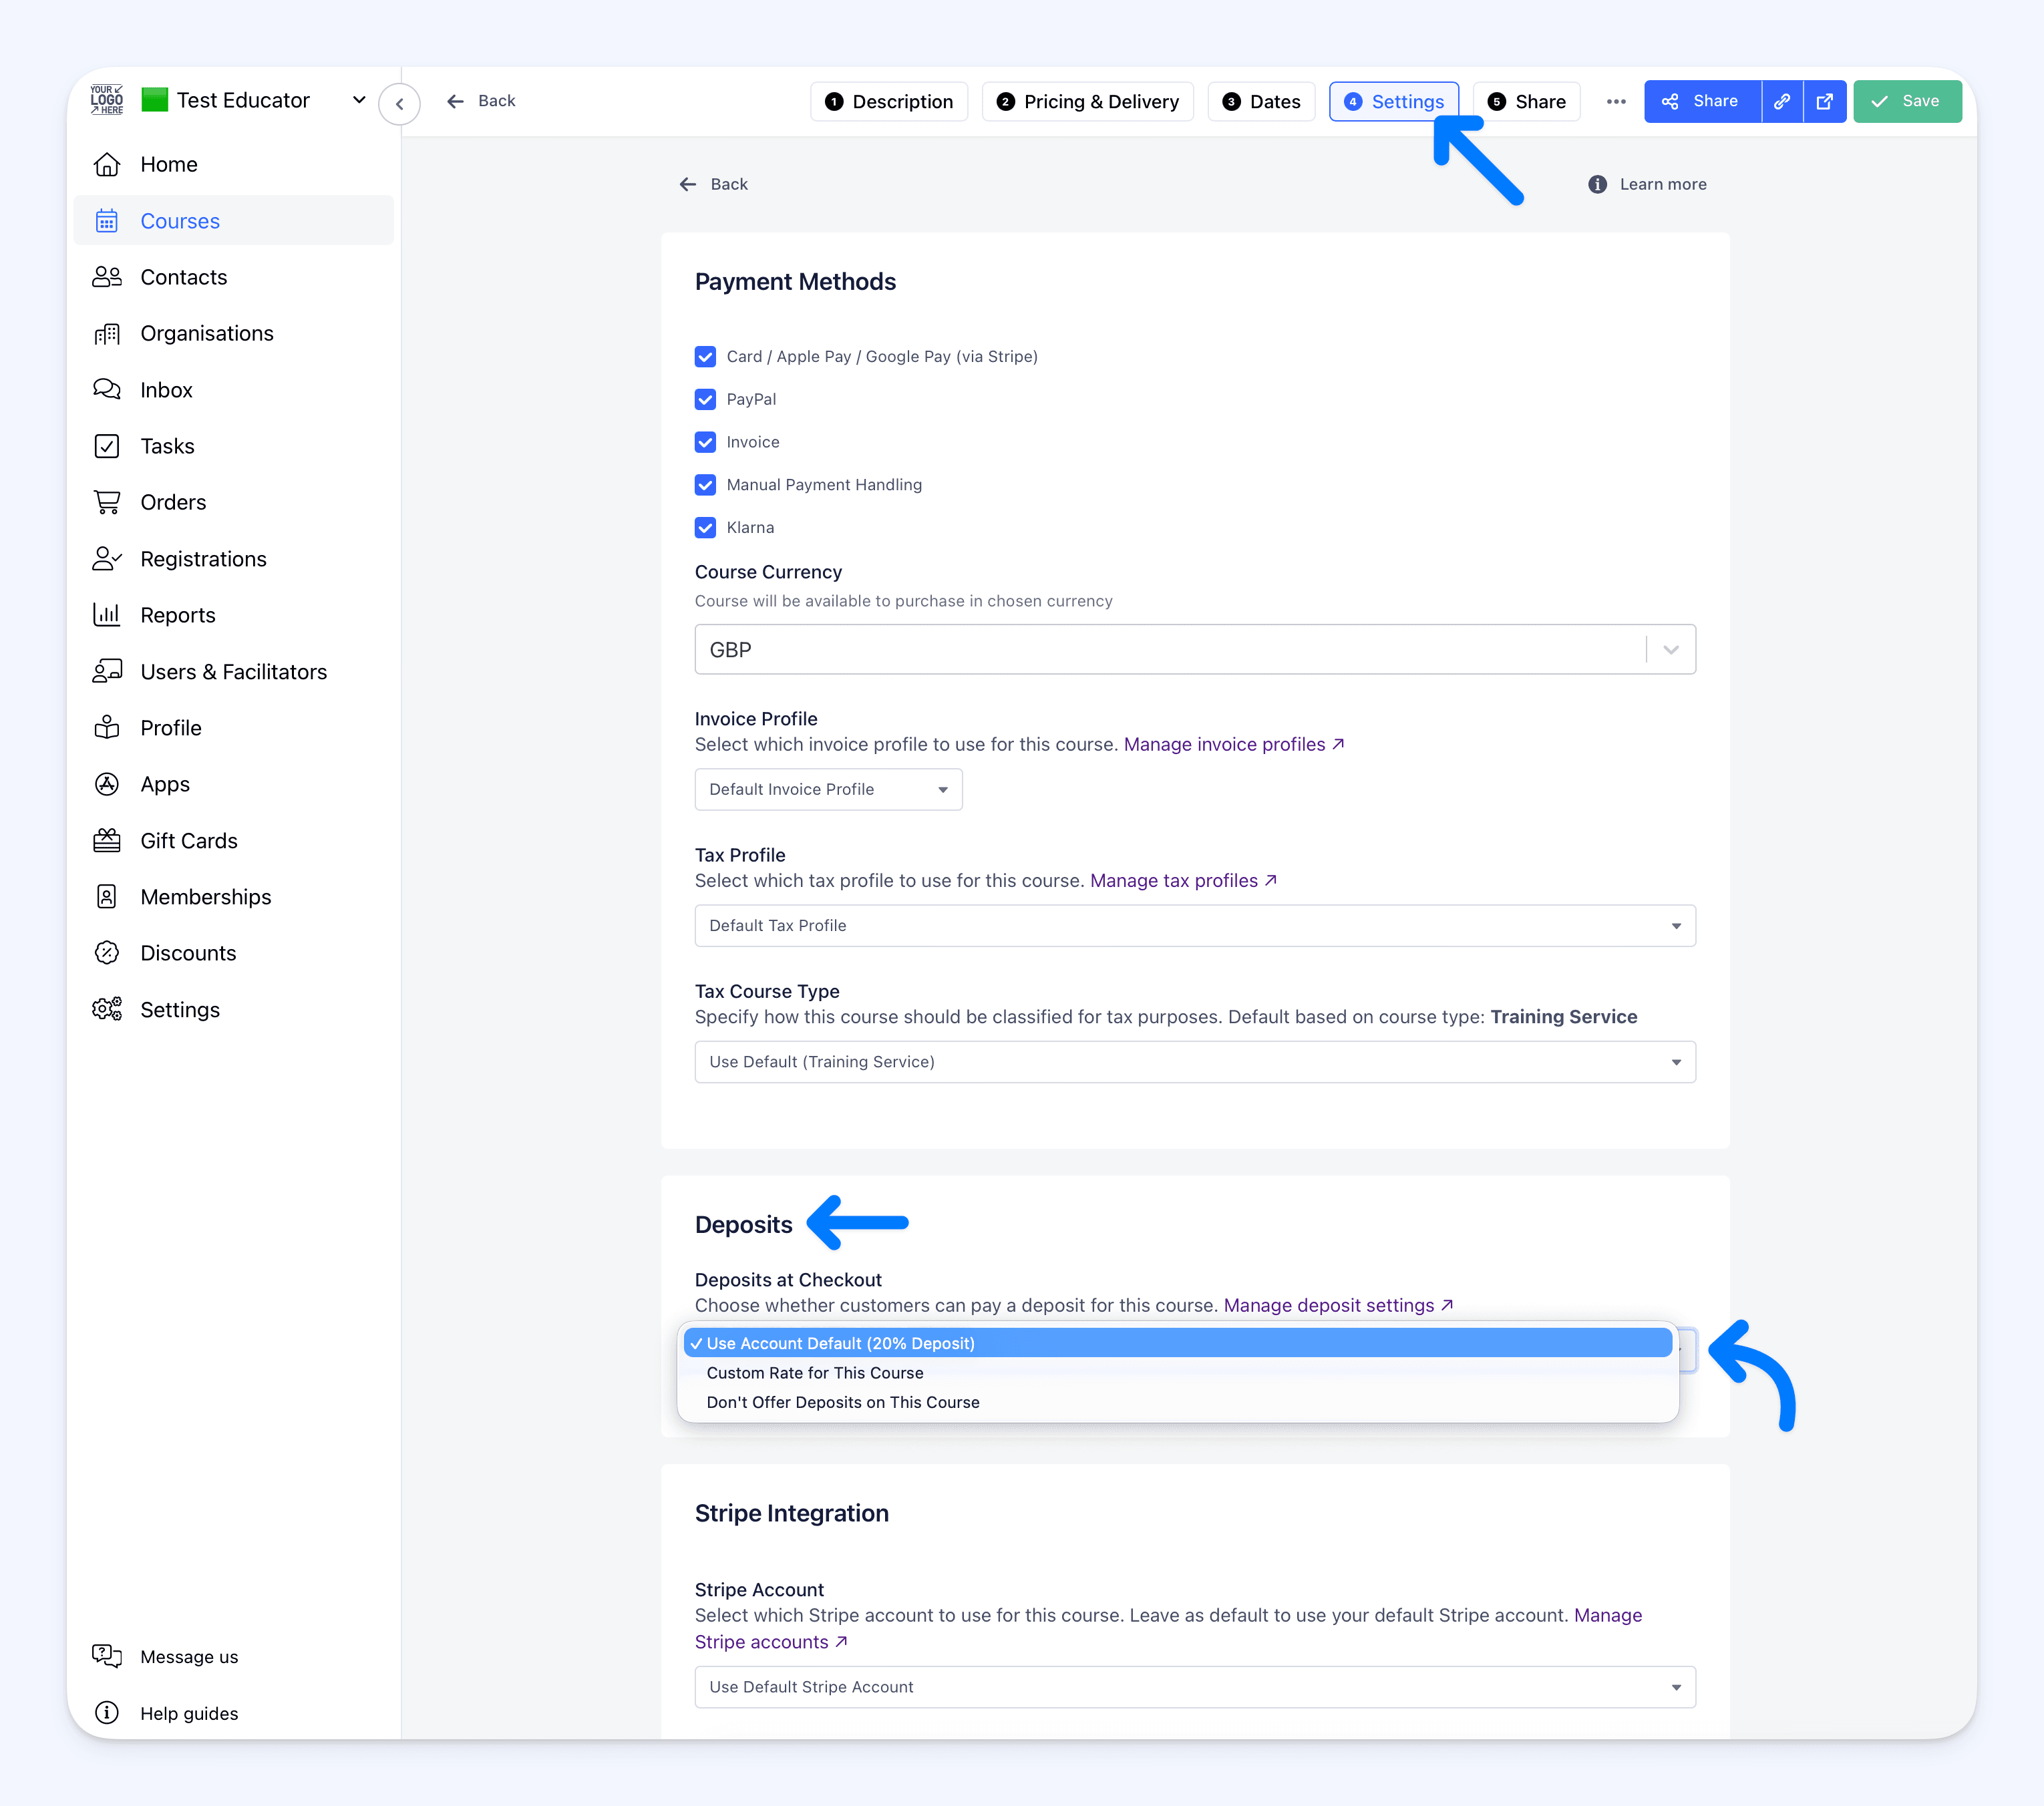Copy course link with chain icon

click(x=1782, y=101)
